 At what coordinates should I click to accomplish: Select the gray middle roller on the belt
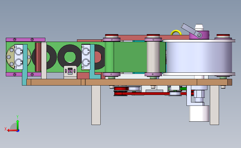153,57
